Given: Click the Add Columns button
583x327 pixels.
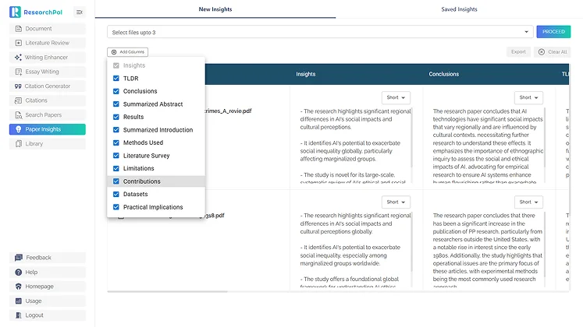Looking at the screenshot, I should (x=127, y=52).
